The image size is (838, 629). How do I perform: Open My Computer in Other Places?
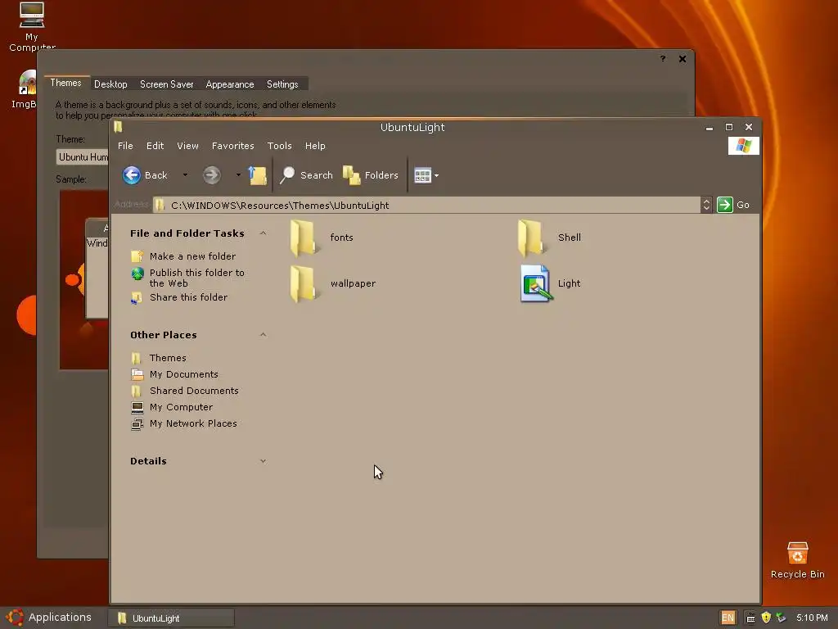181,407
